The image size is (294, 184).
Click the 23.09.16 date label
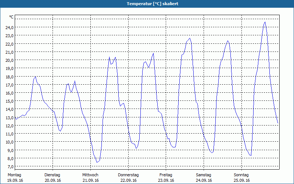click(x=166, y=180)
